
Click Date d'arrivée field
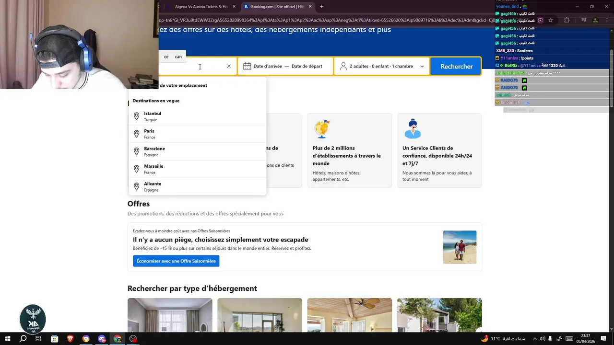pyautogui.click(x=268, y=66)
